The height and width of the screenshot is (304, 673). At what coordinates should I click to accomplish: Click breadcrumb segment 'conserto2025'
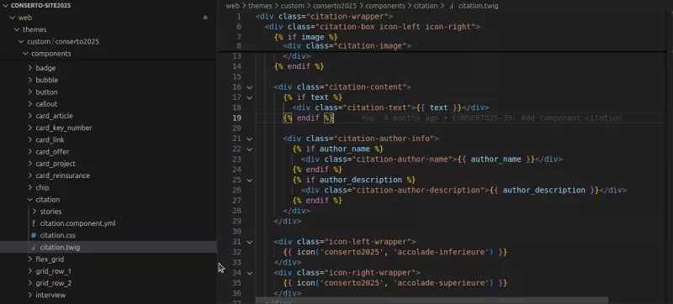334,6
